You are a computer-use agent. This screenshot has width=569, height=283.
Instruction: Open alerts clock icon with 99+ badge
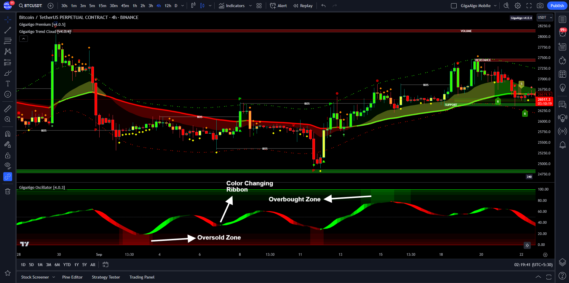click(562, 33)
